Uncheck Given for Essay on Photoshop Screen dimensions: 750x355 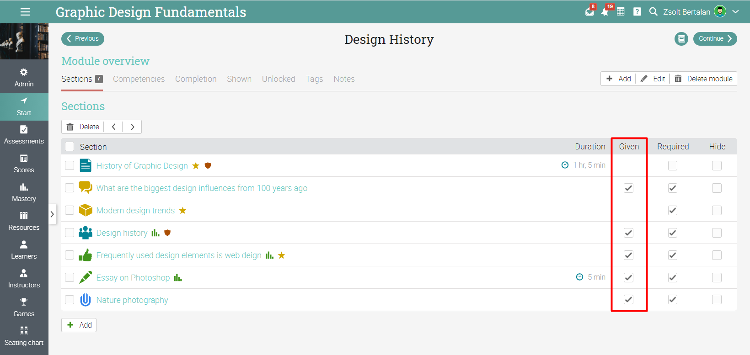[x=629, y=277]
